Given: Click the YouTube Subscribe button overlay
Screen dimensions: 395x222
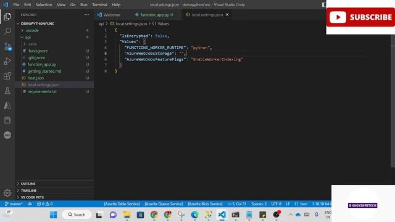Looking at the screenshot, I should [x=360, y=17].
